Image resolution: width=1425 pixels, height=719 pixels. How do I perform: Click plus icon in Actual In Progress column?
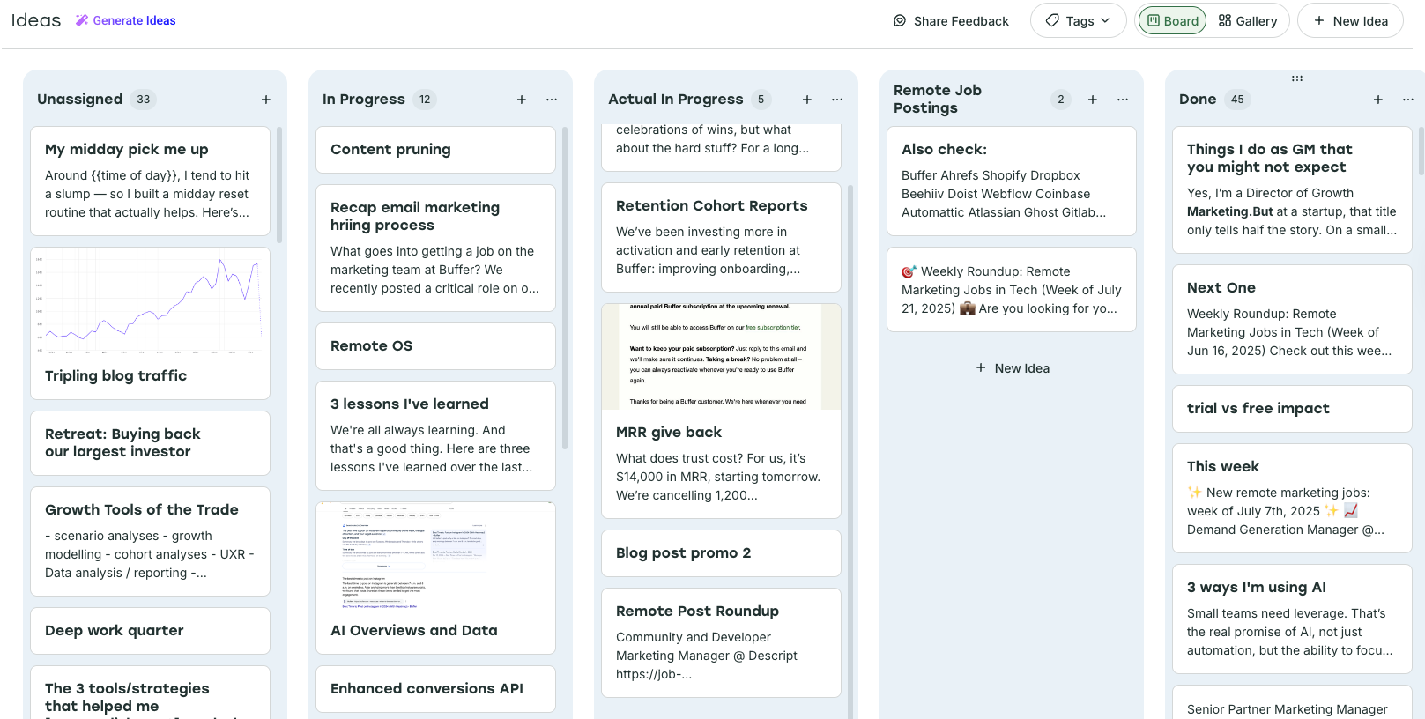coord(807,100)
